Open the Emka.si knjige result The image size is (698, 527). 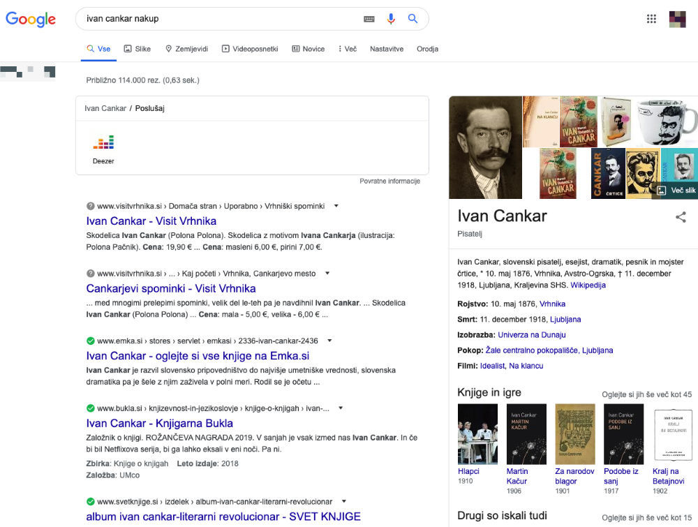pyautogui.click(x=198, y=356)
